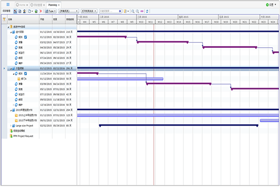Click the blue refresh icon

click(147, 11)
